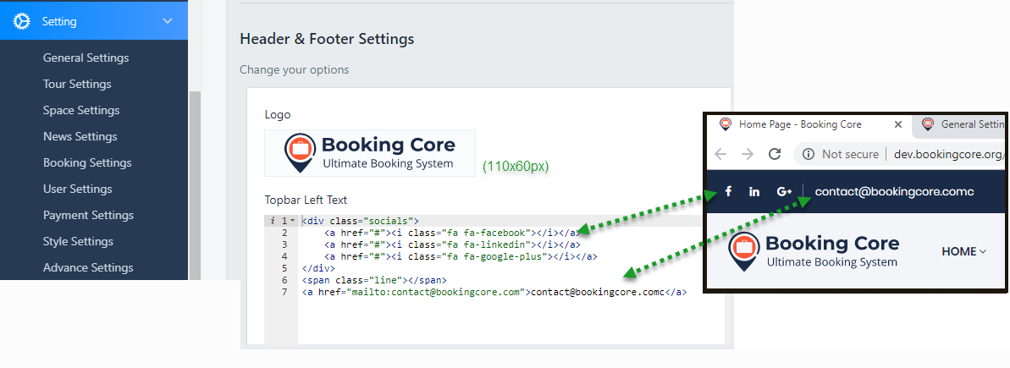Image resolution: width=1010 pixels, height=368 pixels.
Task: Open Advance Settings
Action: (x=88, y=268)
